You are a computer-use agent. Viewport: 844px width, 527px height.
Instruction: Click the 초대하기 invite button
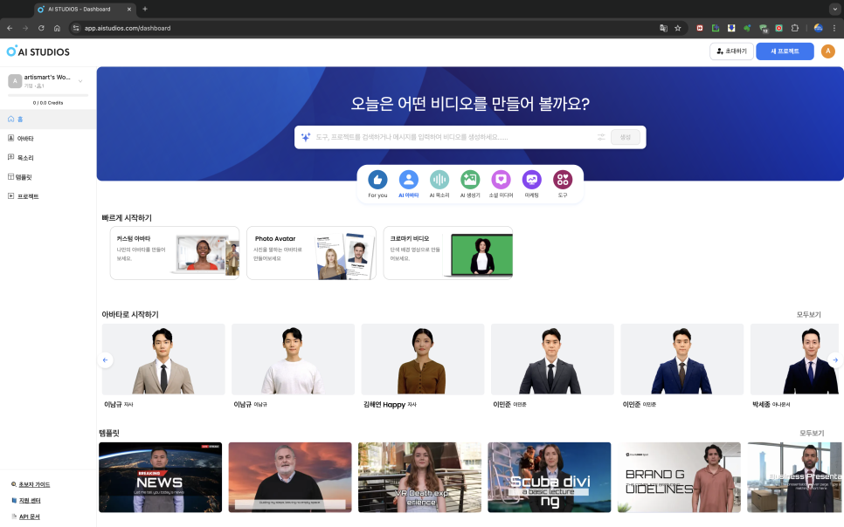[731, 51]
